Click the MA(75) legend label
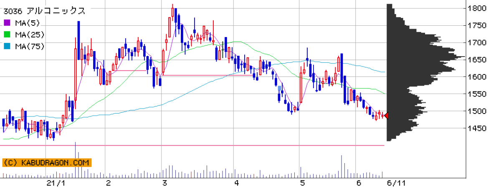 click(x=30, y=47)
